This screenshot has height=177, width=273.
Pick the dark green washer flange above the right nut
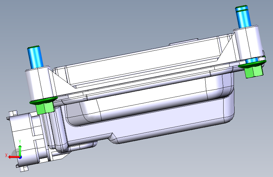point(252,64)
